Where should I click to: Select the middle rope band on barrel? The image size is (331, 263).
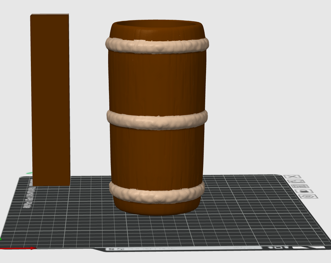tap(157, 119)
